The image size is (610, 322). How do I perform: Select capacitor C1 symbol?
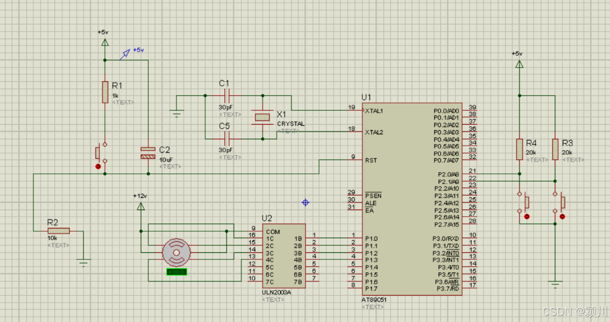pyautogui.click(x=227, y=96)
